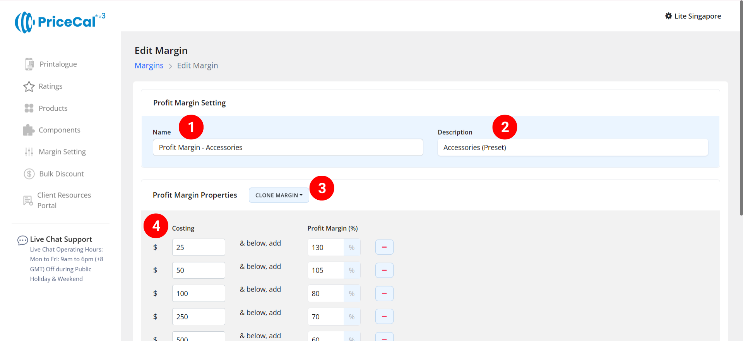Click the Name field with Profit Margin - Accessories
Image resolution: width=743 pixels, height=341 pixels.
(288, 147)
